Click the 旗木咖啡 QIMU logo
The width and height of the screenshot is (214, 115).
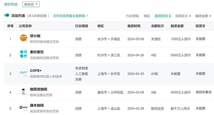pyautogui.click(x=23, y=107)
